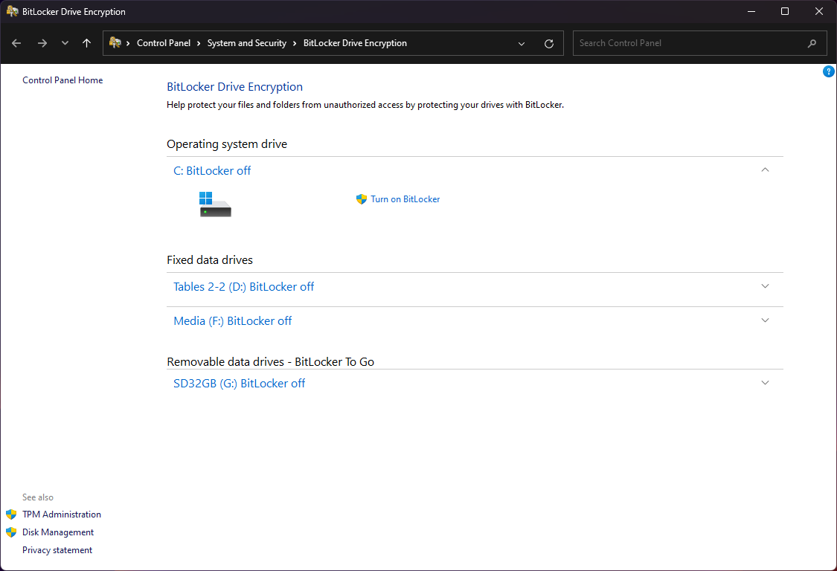
Task: Open previous locations dropdown in address bar
Action: click(x=522, y=44)
